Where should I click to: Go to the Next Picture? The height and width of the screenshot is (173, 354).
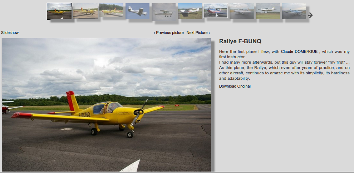[198, 33]
